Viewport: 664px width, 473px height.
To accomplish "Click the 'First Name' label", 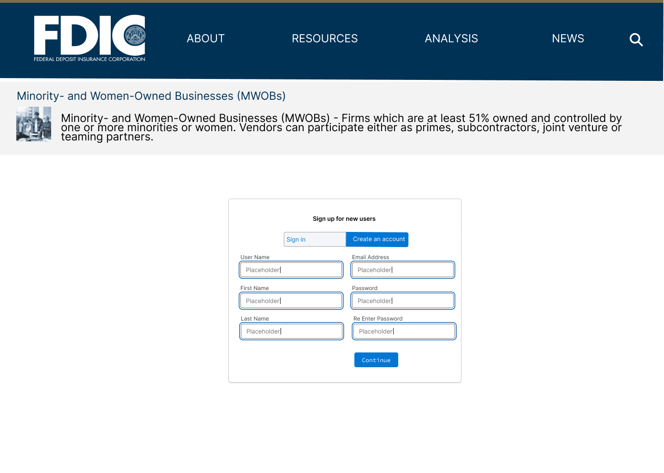I will [x=254, y=288].
